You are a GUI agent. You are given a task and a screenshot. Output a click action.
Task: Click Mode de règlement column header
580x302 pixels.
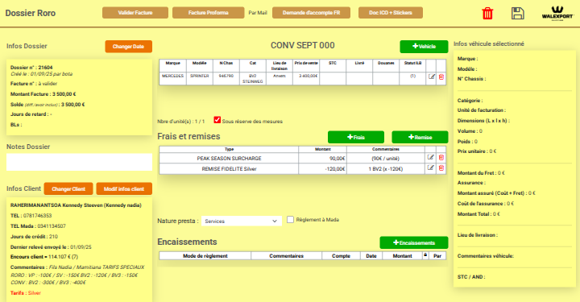pos(205,256)
